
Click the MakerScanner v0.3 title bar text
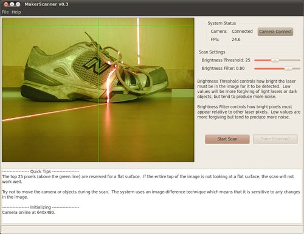(46, 4)
